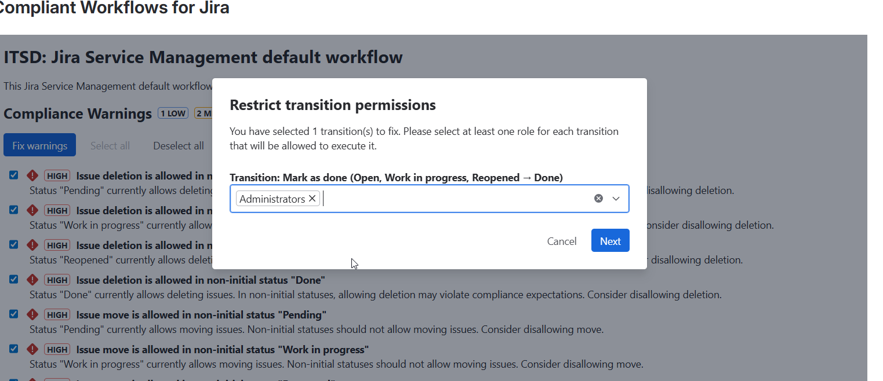This screenshot has width=883, height=381.
Task: Click red warning icon for status "Done" deletion
Action: (x=32, y=280)
